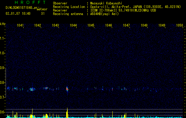186x118 pixels.
Task: Click the Observer field label
Action: [60, 3]
